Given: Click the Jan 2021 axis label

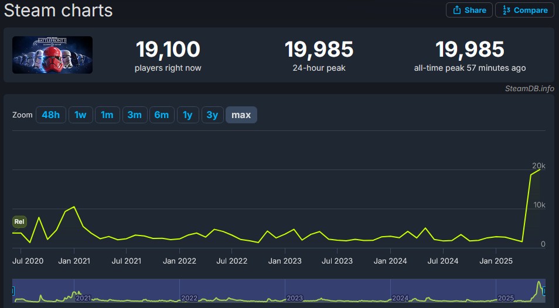Looking at the screenshot, I should 74,261.
